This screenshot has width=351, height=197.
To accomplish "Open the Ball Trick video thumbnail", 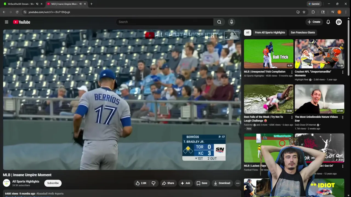I will click(269, 54).
